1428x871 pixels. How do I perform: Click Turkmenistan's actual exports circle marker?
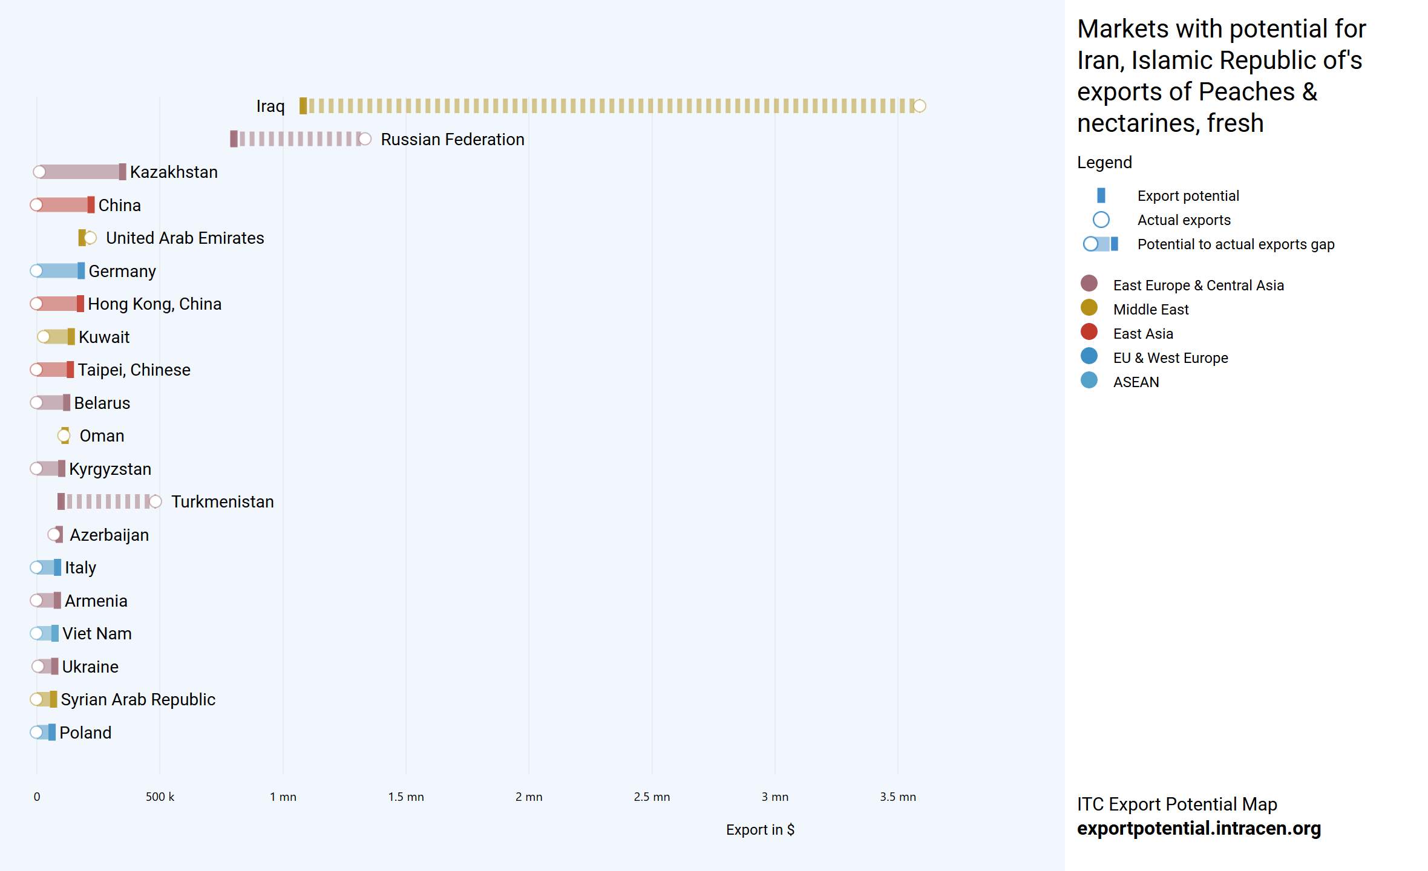(x=156, y=501)
